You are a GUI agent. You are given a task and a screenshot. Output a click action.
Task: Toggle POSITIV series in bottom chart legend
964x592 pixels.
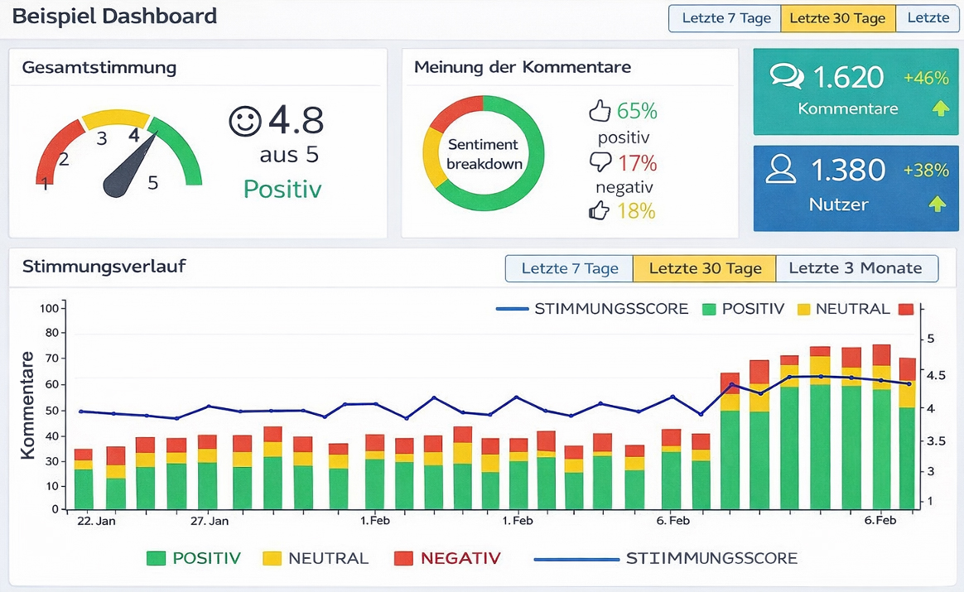pos(194,558)
